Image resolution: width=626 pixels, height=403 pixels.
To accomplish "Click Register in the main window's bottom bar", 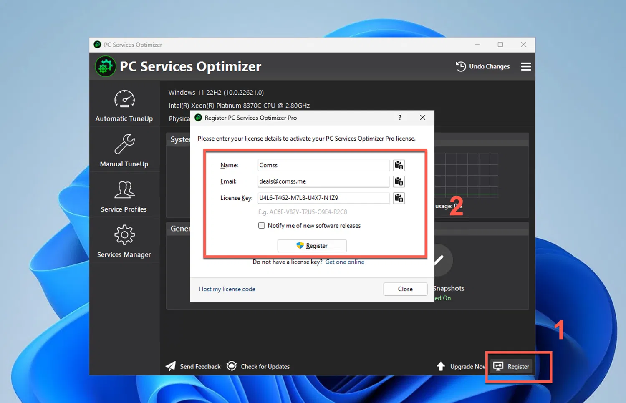I will point(512,366).
